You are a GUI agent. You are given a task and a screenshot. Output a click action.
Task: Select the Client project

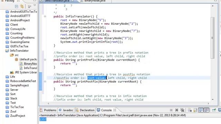(x=12, y=24)
